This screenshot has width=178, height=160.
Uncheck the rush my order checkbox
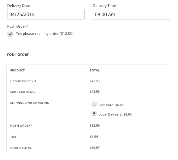pyautogui.click(x=10, y=34)
